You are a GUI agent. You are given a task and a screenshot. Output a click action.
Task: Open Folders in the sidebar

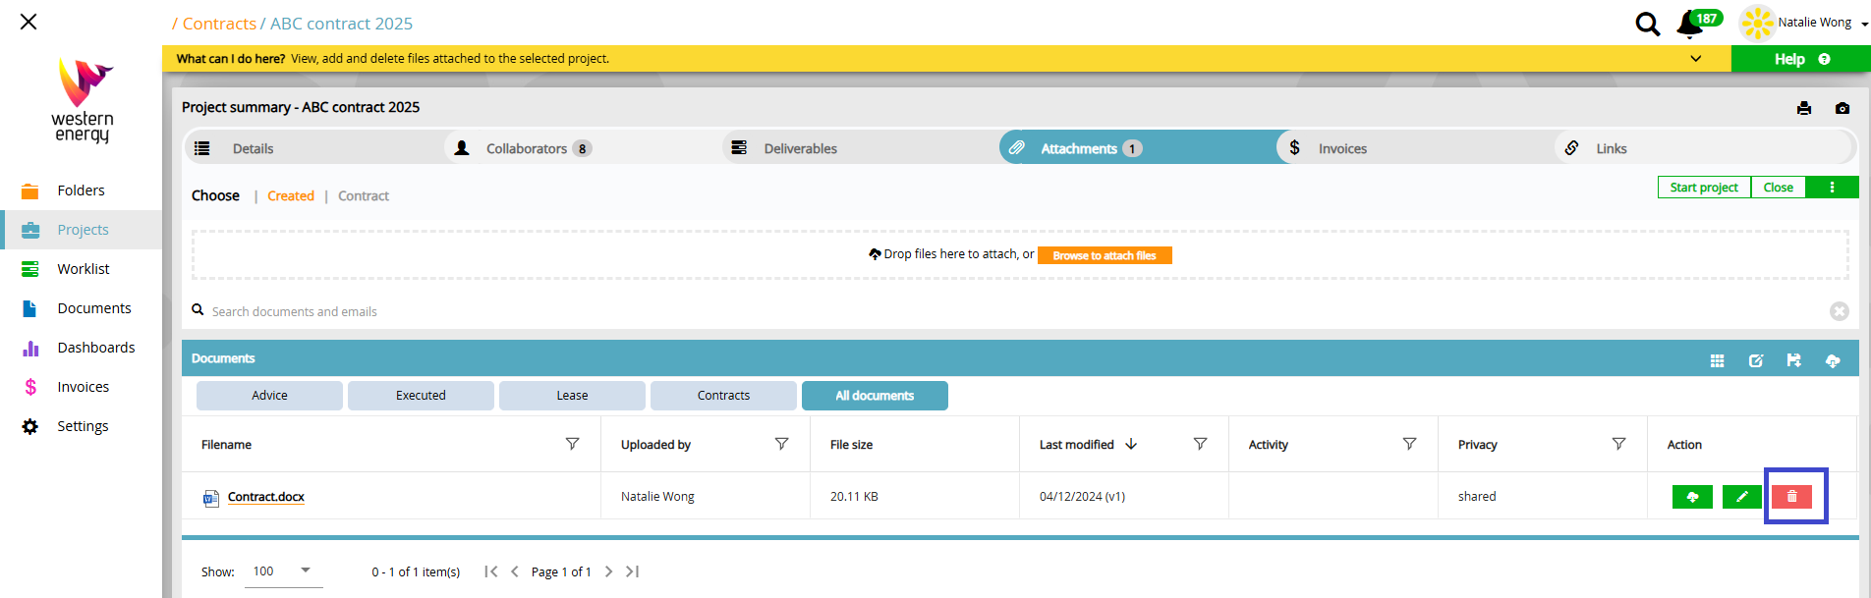click(81, 190)
